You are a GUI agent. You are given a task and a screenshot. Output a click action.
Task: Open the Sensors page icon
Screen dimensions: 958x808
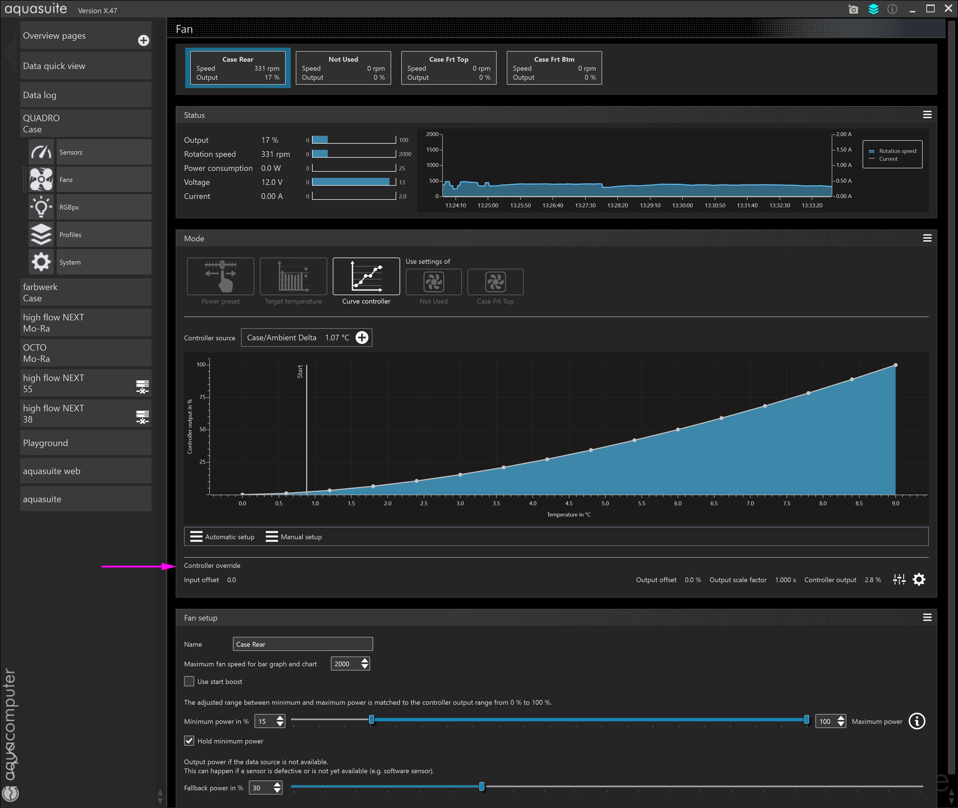41,152
